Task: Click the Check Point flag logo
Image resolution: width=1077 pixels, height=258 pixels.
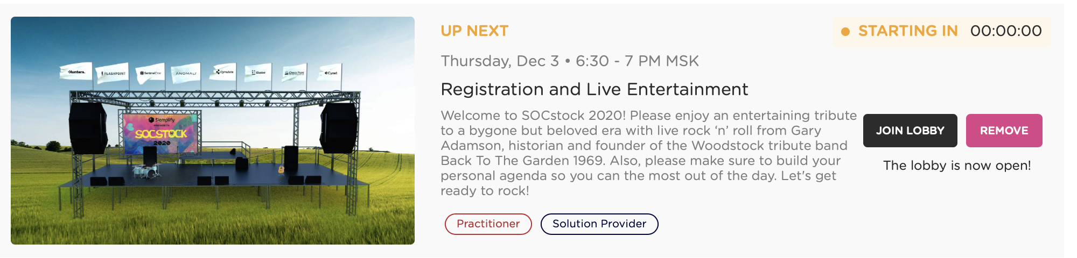Action: (294, 73)
